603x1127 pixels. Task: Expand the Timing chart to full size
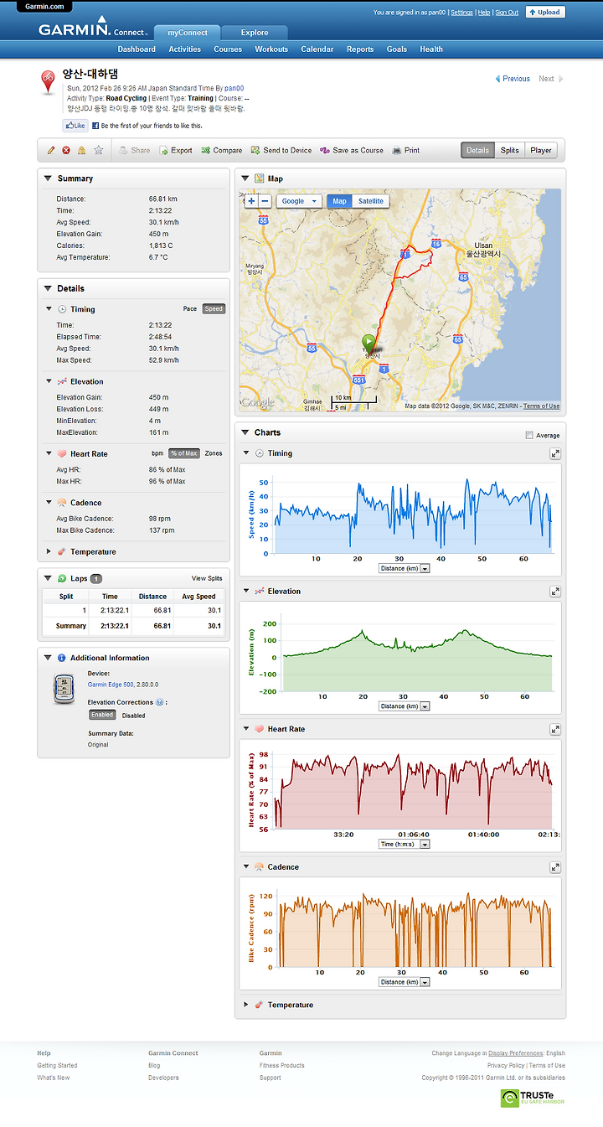point(555,453)
